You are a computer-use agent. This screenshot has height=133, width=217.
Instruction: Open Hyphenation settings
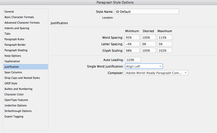click(x=26, y=61)
